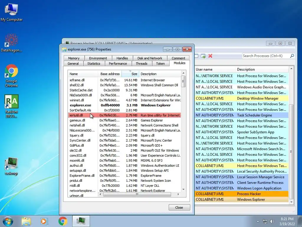Click modules list scroll down arrow
This screenshot has width=302, height=227.
(x=183, y=189)
